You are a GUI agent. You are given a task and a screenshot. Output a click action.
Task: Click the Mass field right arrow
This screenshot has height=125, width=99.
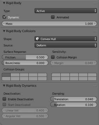pos(95,23)
